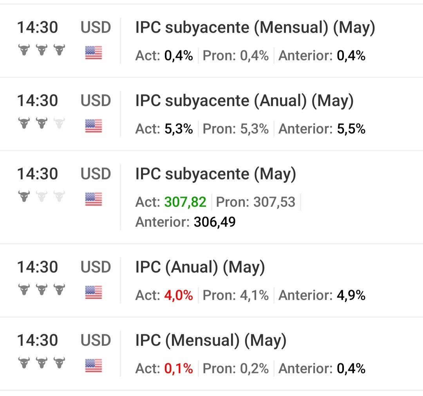Open the IPC subyacente (Mensual) (May) event
Screen dimensions: 423x396
pos(255,28)
